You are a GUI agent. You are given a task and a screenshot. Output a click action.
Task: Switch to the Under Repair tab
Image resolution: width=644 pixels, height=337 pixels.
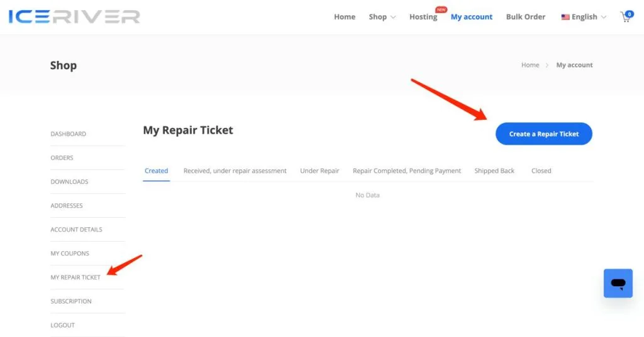319,171
